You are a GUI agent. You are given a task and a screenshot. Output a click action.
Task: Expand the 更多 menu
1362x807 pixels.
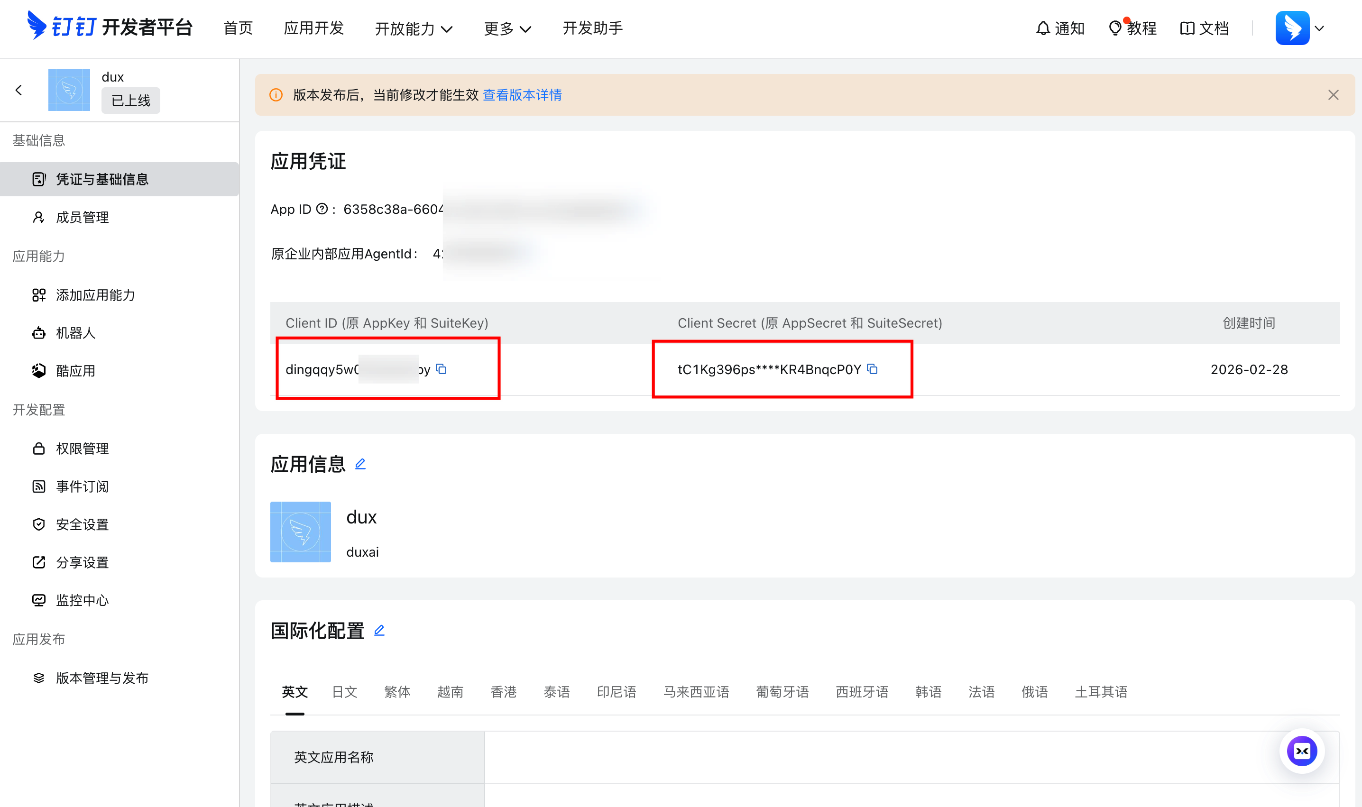pos(506,29)
